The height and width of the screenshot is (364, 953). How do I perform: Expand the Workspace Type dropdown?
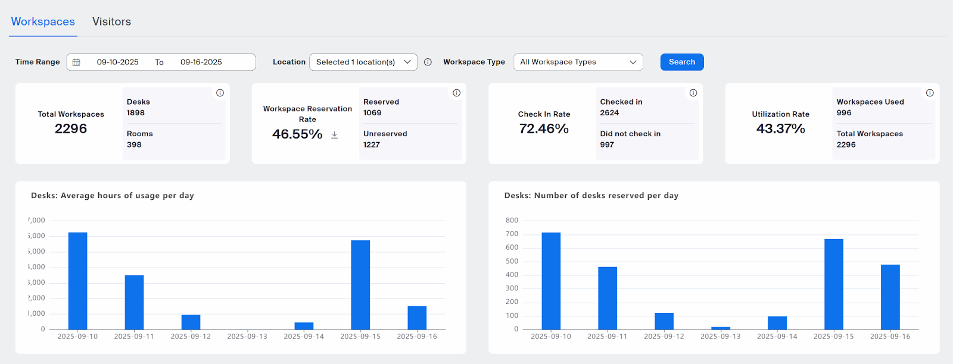pos(577,62)
